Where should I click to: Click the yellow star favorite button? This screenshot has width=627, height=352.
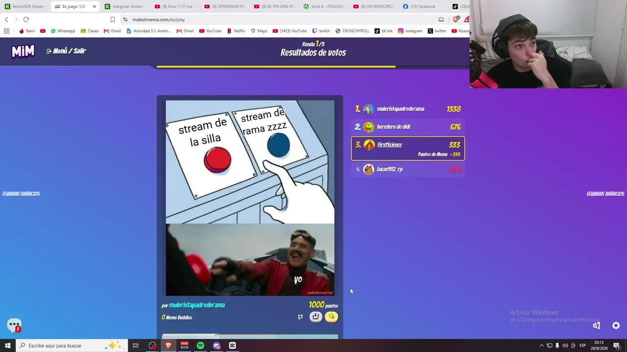(x=332, y=317)
